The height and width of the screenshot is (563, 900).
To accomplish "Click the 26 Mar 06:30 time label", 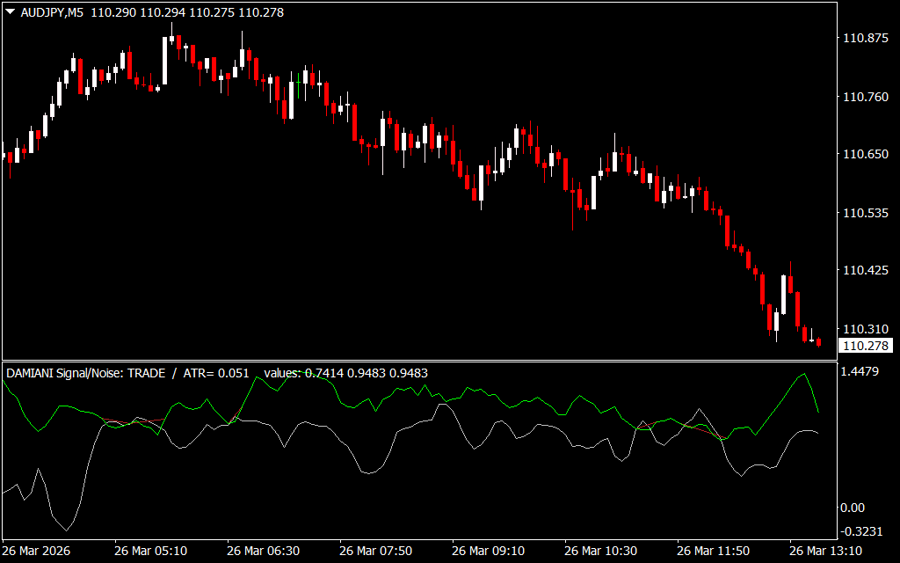I will tap(263, 551).
